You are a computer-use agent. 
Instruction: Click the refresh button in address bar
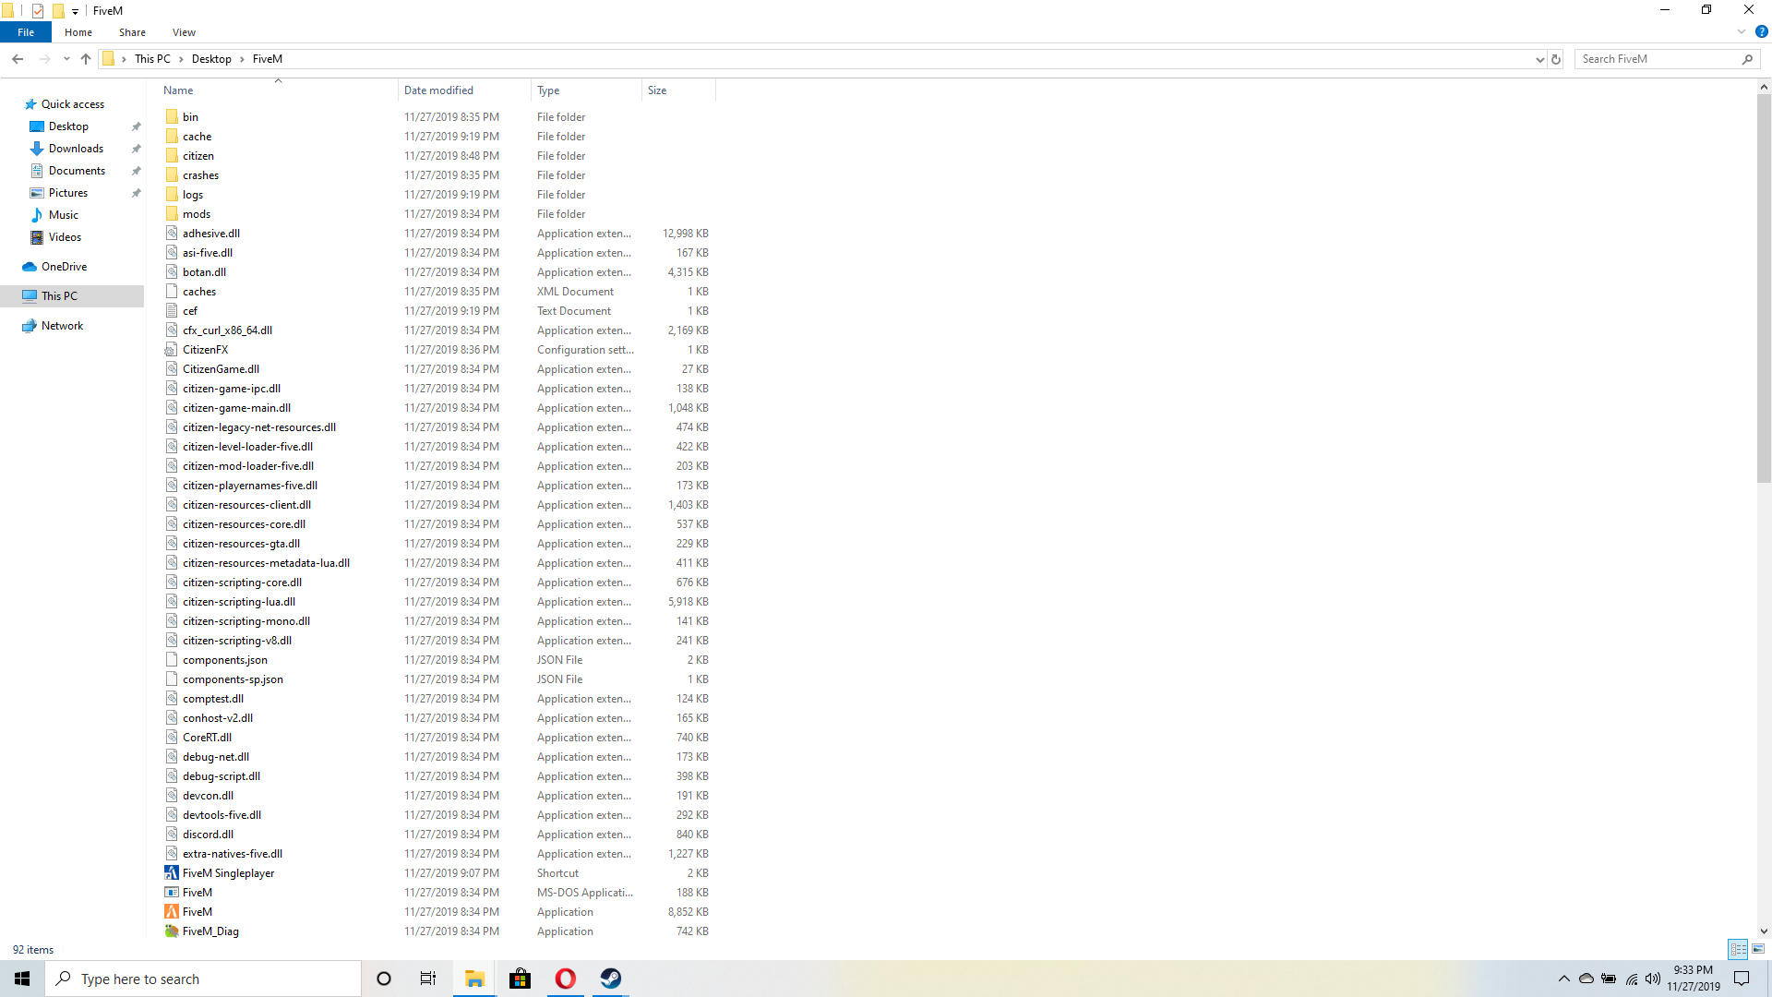(1556, 59)
